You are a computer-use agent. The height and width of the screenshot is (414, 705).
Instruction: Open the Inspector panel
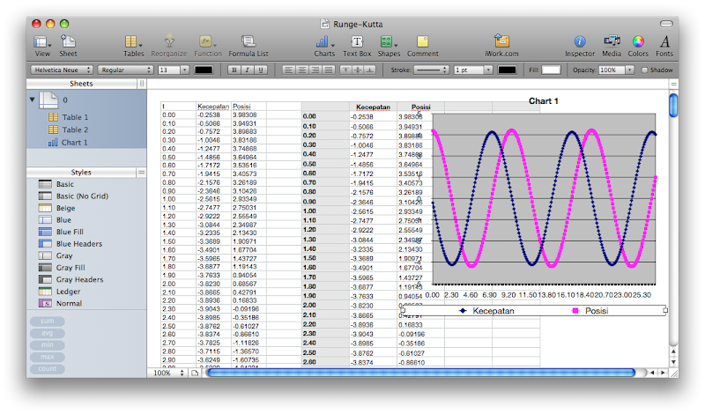579,41
